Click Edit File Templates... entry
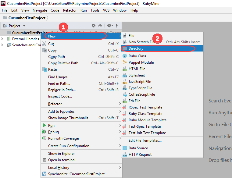The width and height of the screenshot is (232, 178). [x=145, y=141]
